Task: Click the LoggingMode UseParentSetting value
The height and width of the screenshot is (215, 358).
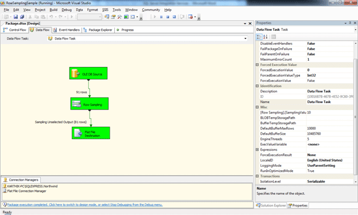Action: coord(321,166)
